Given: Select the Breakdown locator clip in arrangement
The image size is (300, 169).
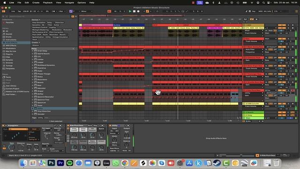Looking at the screenshot, I should tap(97, 25).
